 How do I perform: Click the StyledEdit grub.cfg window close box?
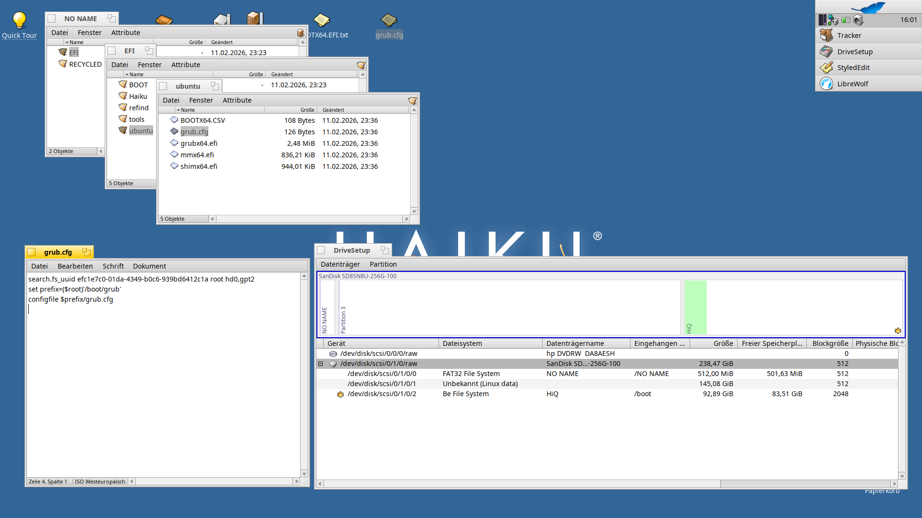pyautogui.click(x=32, y=252)
